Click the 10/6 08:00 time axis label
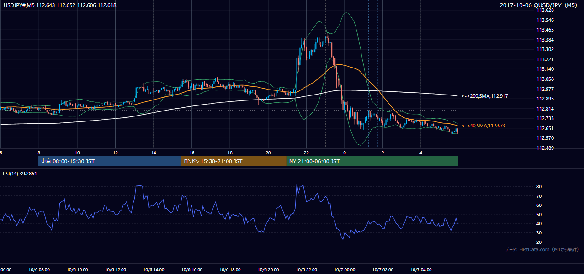The width and height of the screenshot is (584, 274). coord(39,270)
